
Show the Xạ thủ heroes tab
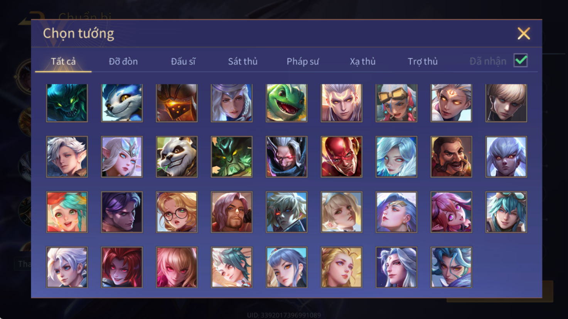(x=362, y=61)
